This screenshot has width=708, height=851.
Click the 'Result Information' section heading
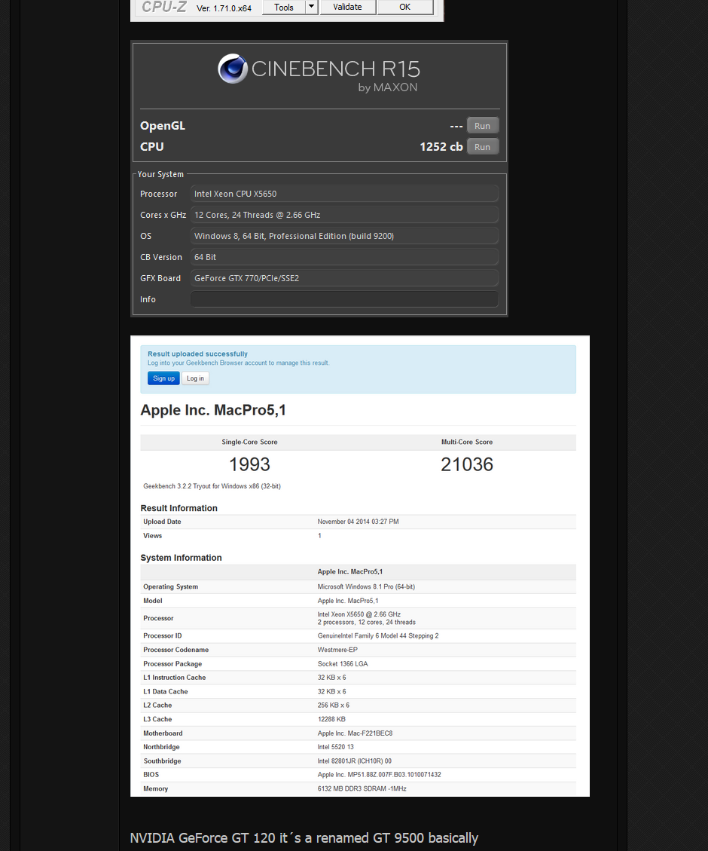[x=179, y=508]
